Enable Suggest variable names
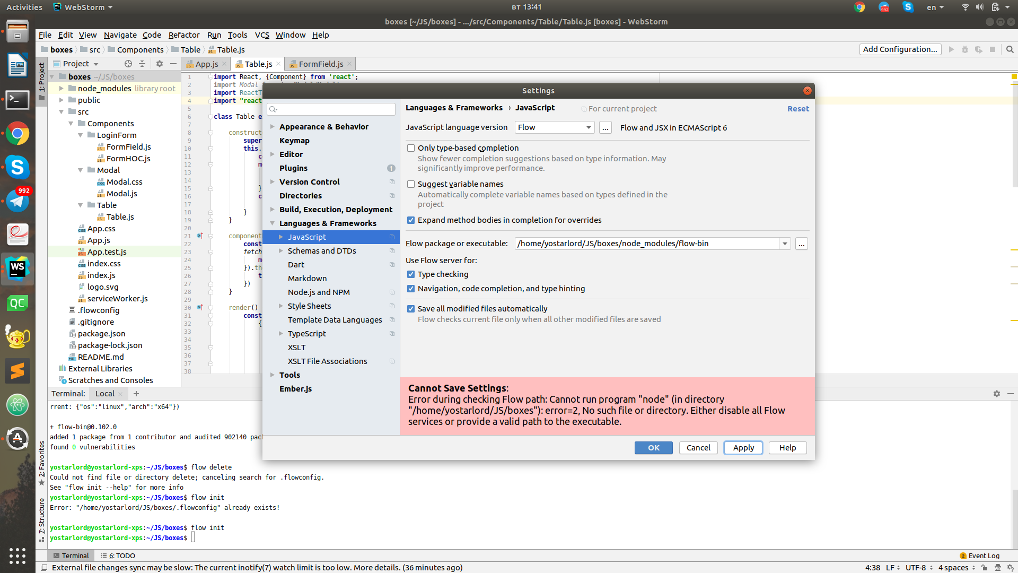Viewport: 1018px width, 573px height. [x=411, y=184]
